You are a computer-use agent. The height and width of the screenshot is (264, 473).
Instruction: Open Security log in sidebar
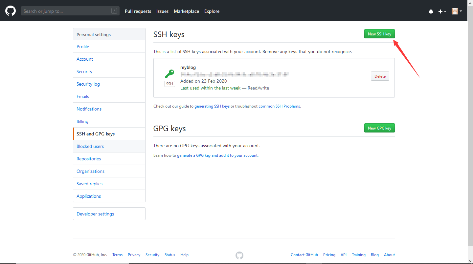pyautogui.click(x=109, y=84)
